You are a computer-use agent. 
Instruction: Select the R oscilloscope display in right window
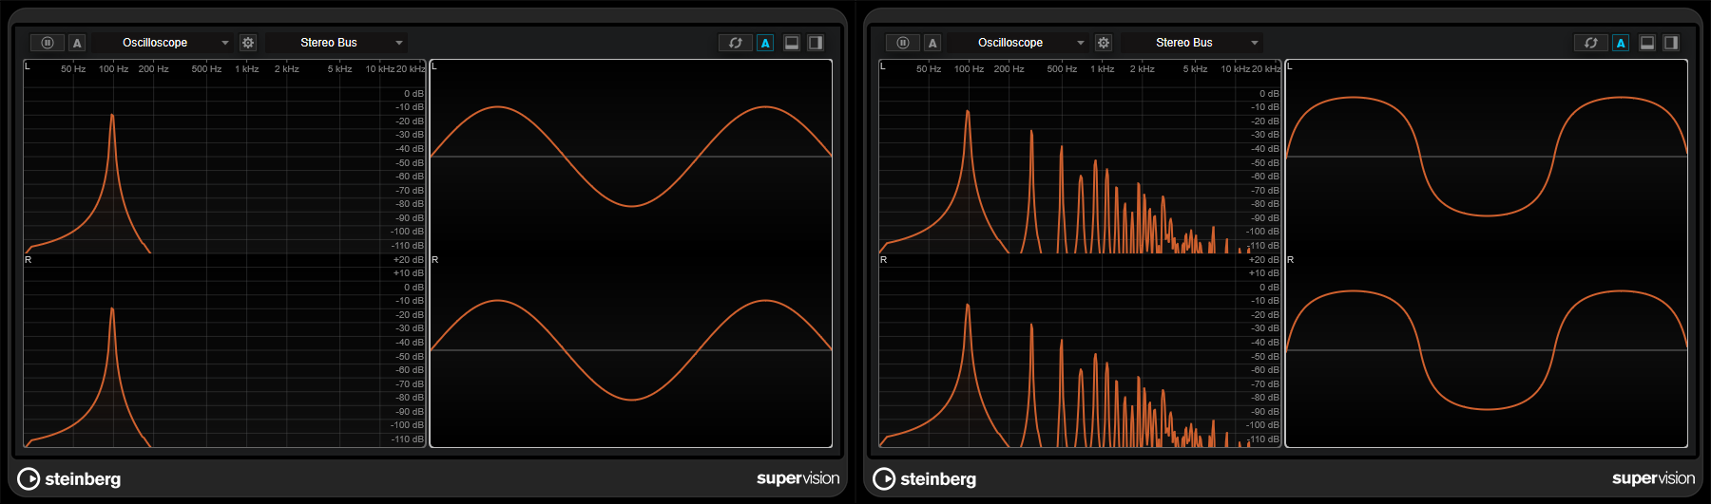click(1487, 350)
